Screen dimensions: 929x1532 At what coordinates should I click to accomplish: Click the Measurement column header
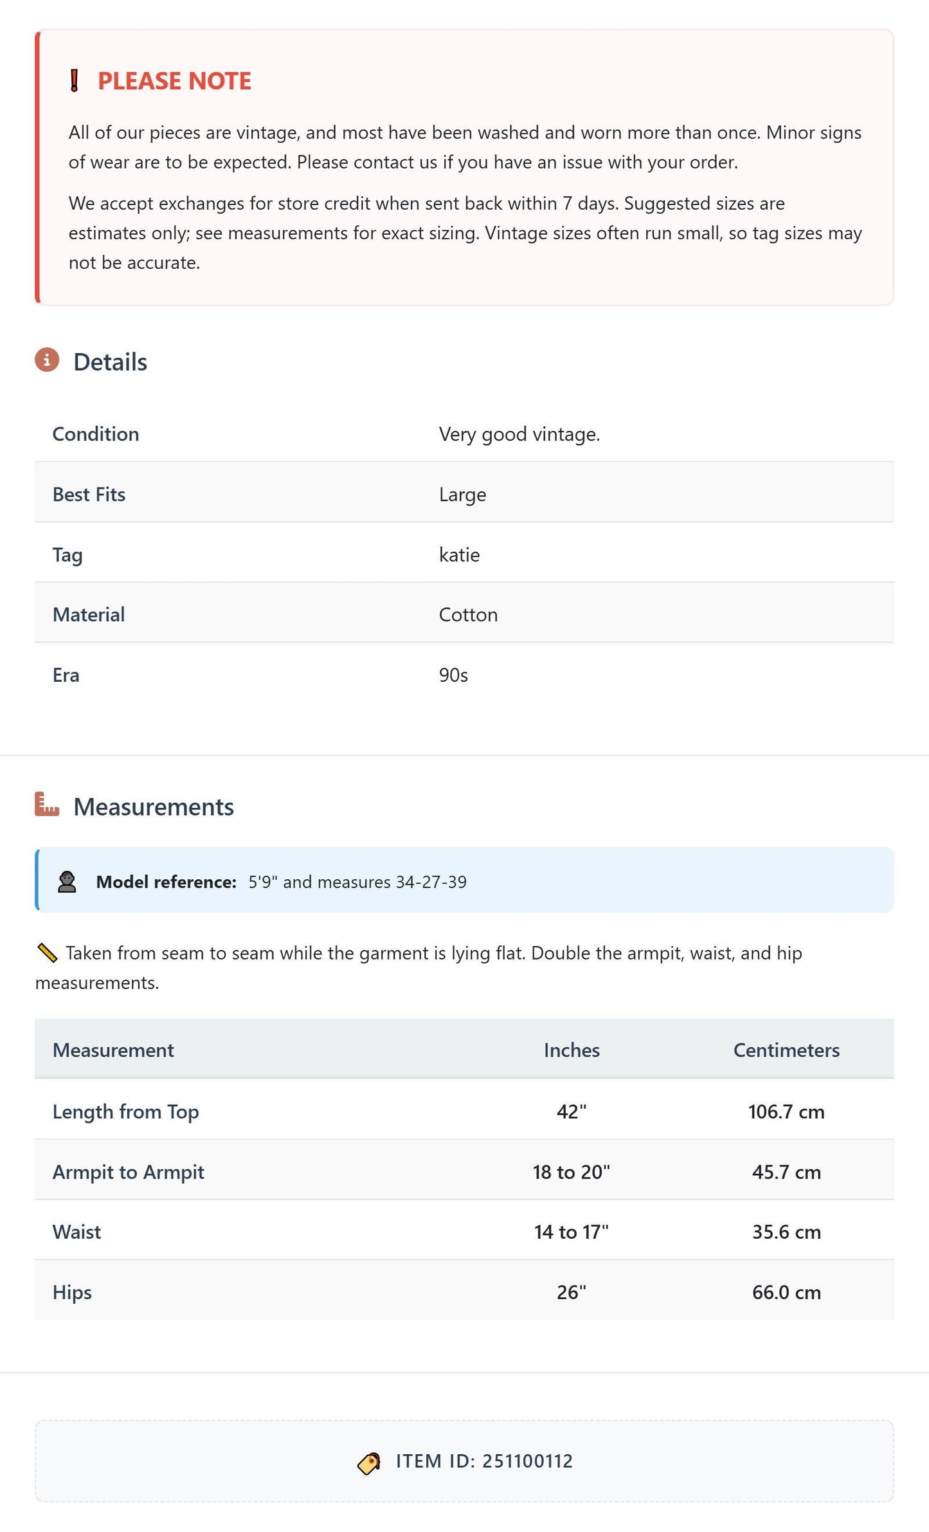click(x=113, y=1050)
